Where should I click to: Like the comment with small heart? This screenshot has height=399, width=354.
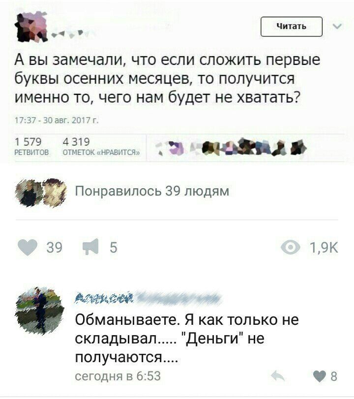[320, 376]
